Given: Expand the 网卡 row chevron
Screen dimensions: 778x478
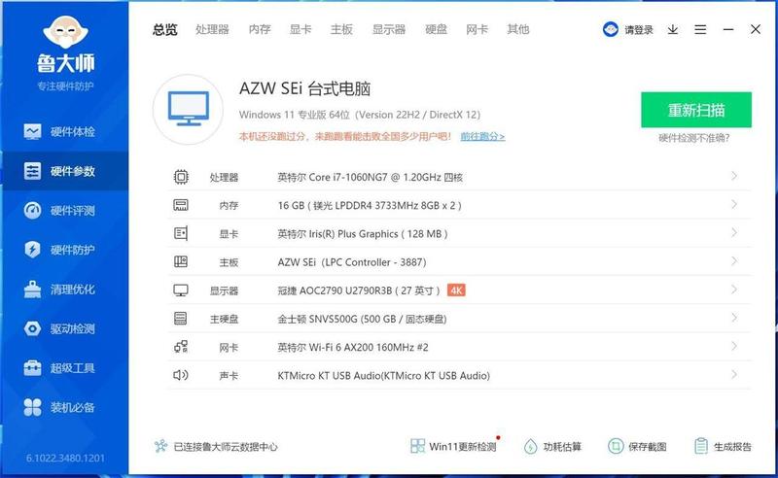Looking at the screenshot, I should coord(734,346).
